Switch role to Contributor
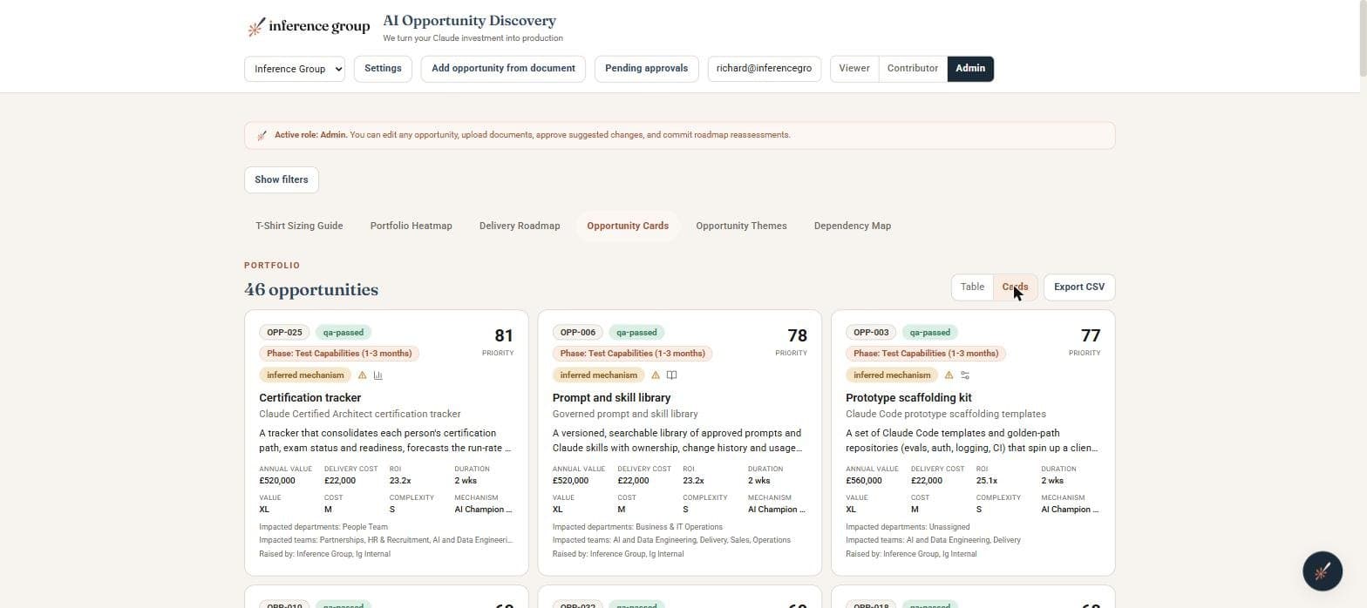Screen dimensions: 1367x608 (x=913, y=69)
